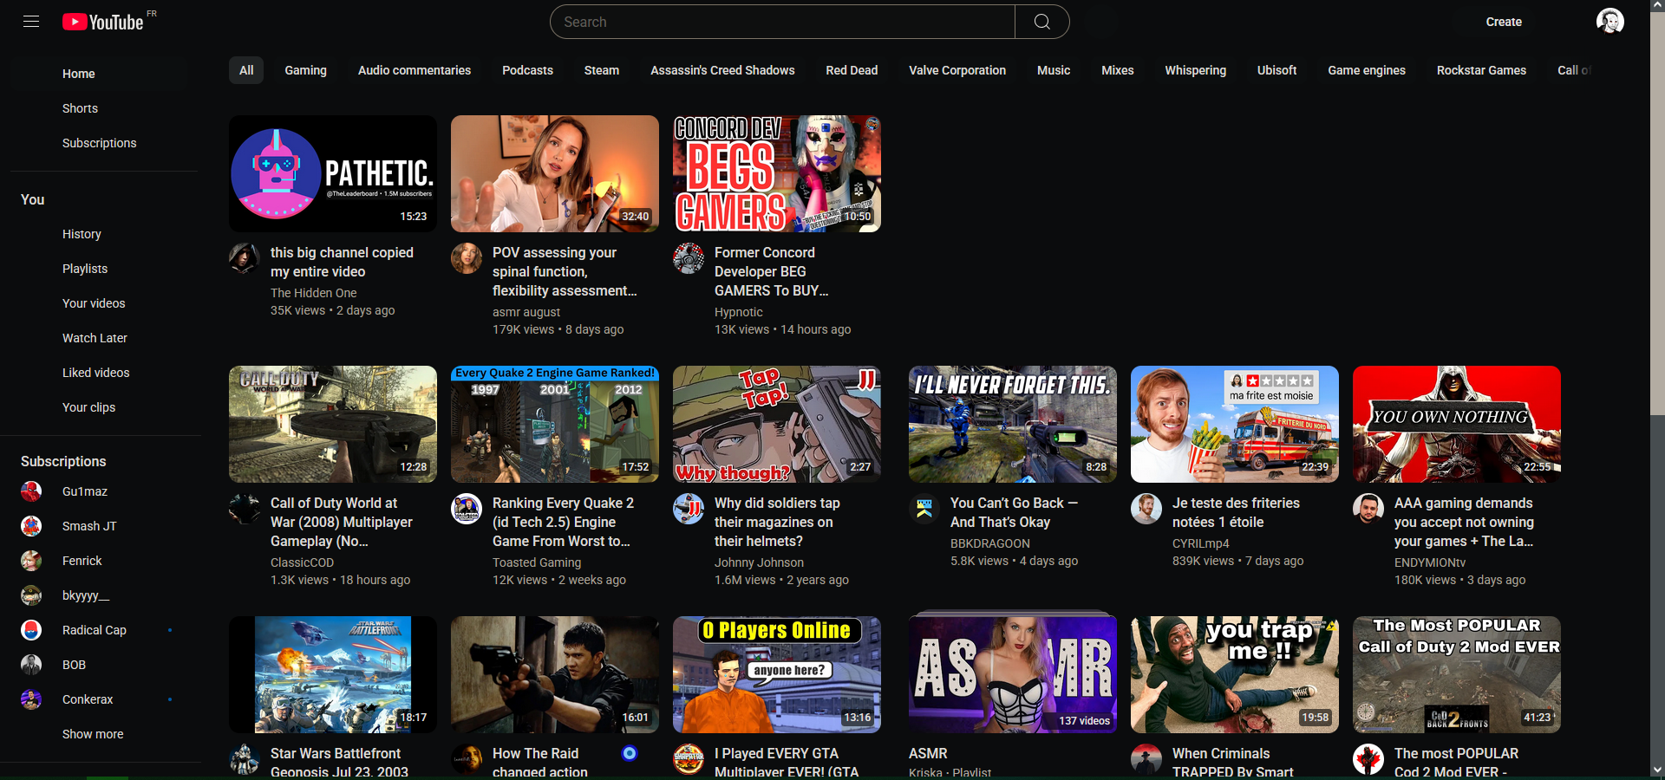This screenshot has height=780, width=1665.
Task: Open Smash JT channel avatar in subscriptions
Action: (x=31, y=526)
